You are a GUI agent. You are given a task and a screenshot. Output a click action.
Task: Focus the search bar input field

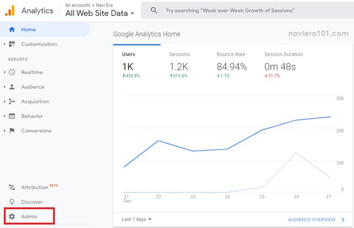click(x=247, y=11)
